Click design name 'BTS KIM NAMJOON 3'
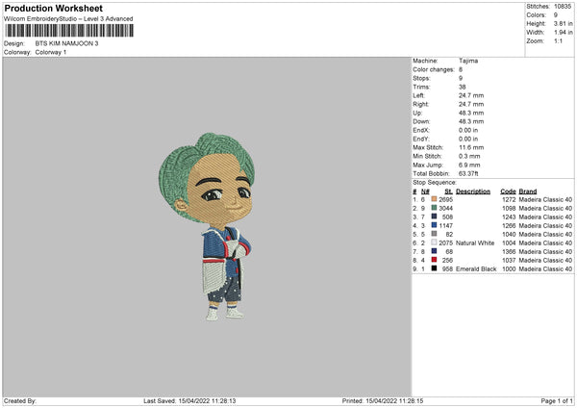Screen dimensions: 577x408 [x=66, y=43]
